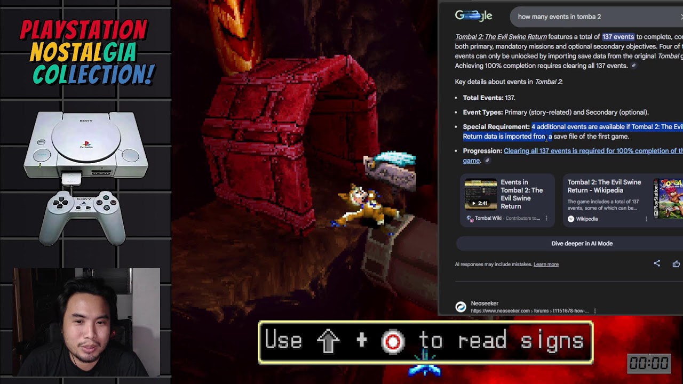Click the 'Special Requirement:' label
This screenshot has height=384, width=683.
pos(496,126)
